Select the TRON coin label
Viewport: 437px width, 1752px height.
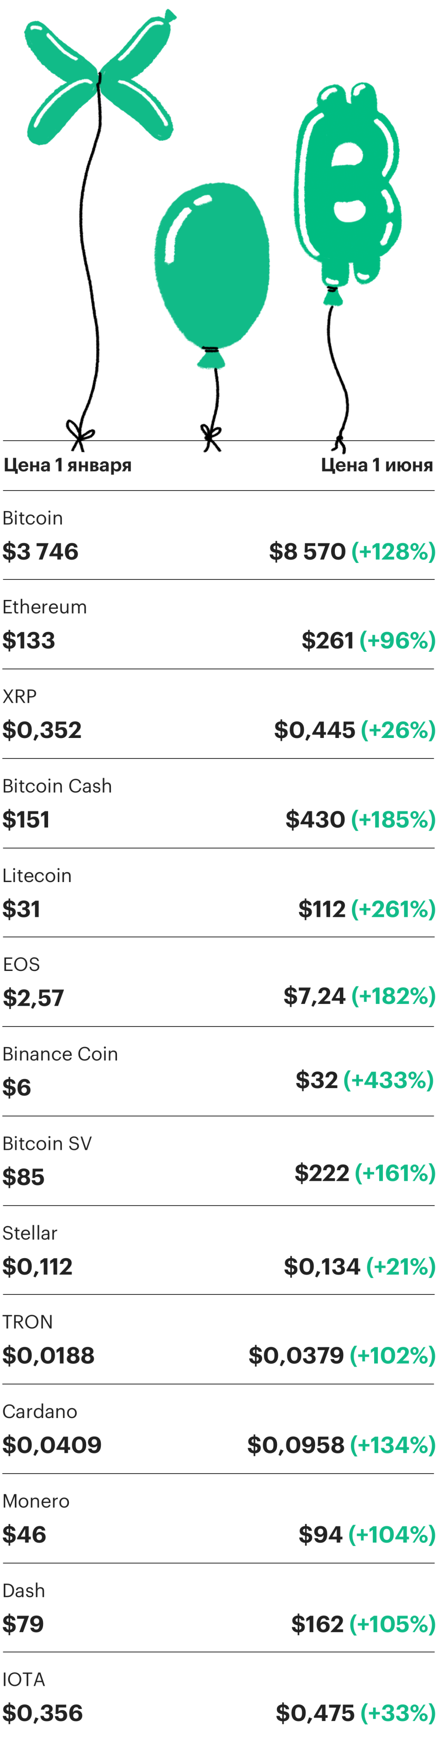27,1322
